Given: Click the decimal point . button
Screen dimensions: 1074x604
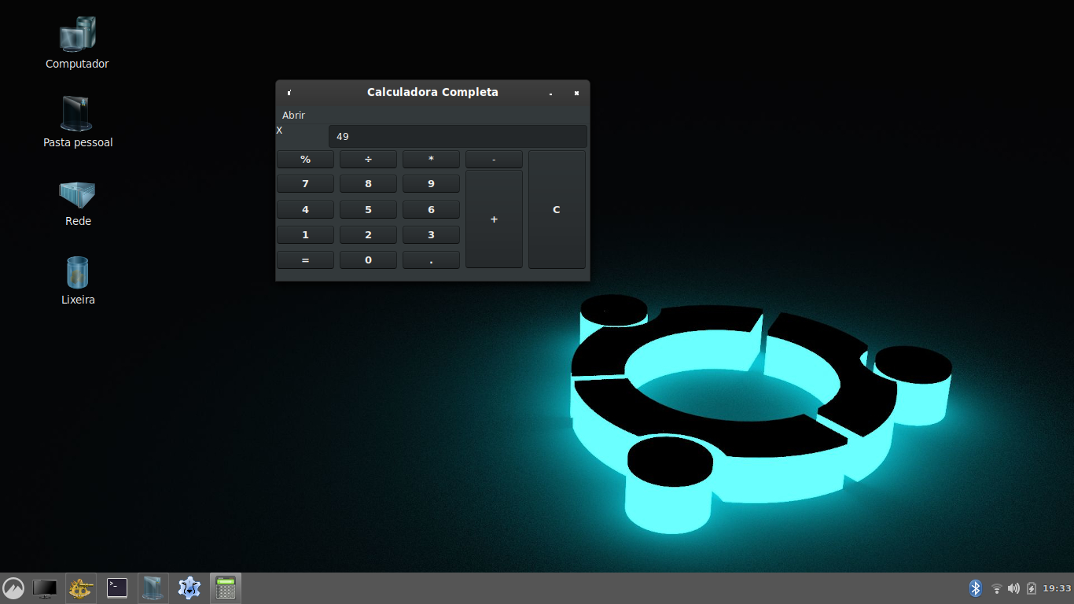Looking at the screenshot, I should (431, 260).
